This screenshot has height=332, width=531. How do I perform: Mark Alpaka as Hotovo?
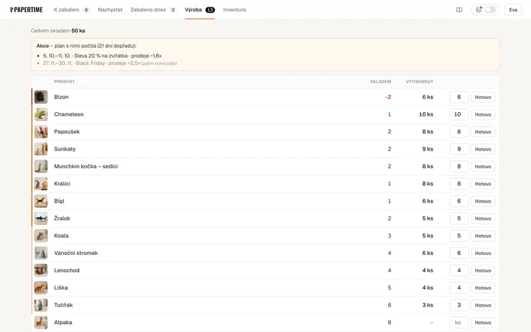pos(483,323)
